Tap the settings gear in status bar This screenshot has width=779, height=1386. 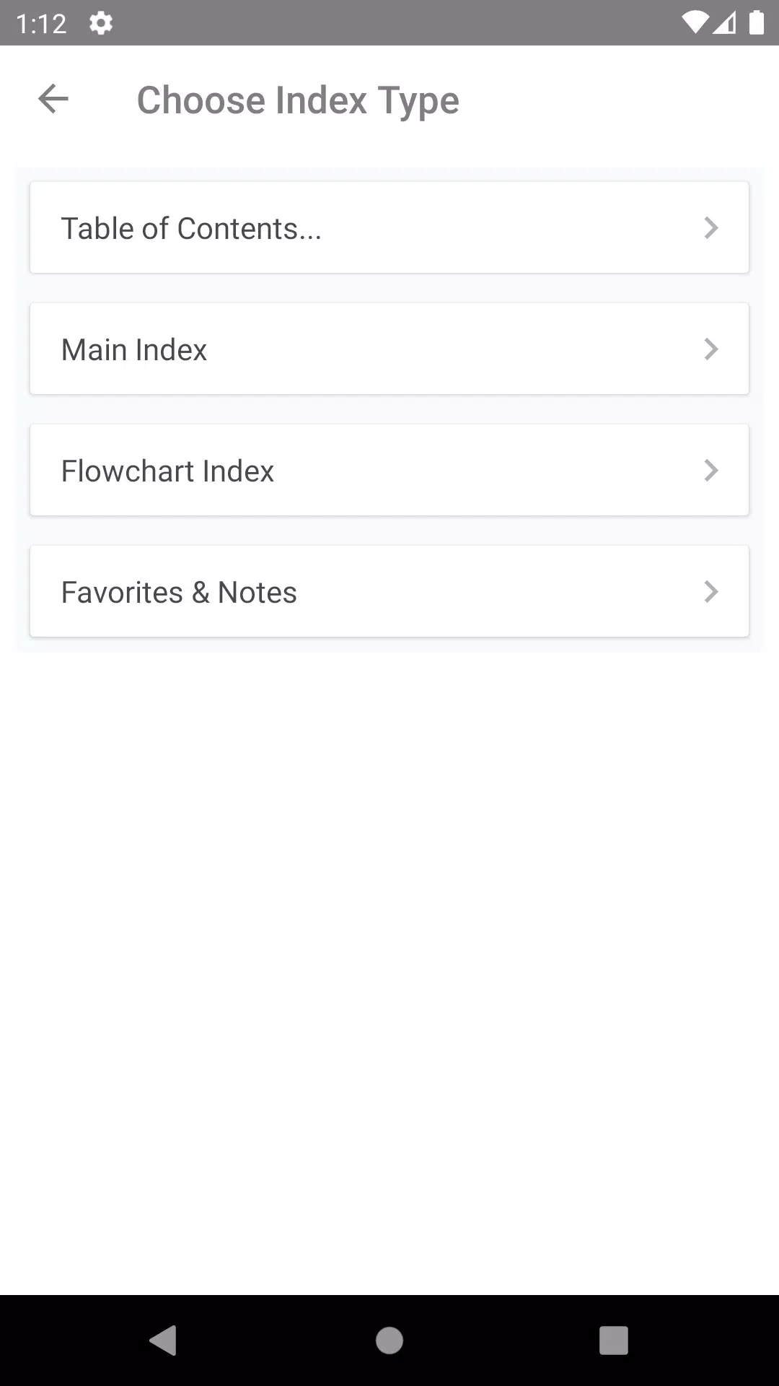click(100, 24)
